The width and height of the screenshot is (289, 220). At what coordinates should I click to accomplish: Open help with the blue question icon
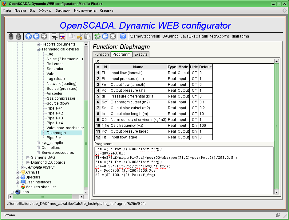123,36
